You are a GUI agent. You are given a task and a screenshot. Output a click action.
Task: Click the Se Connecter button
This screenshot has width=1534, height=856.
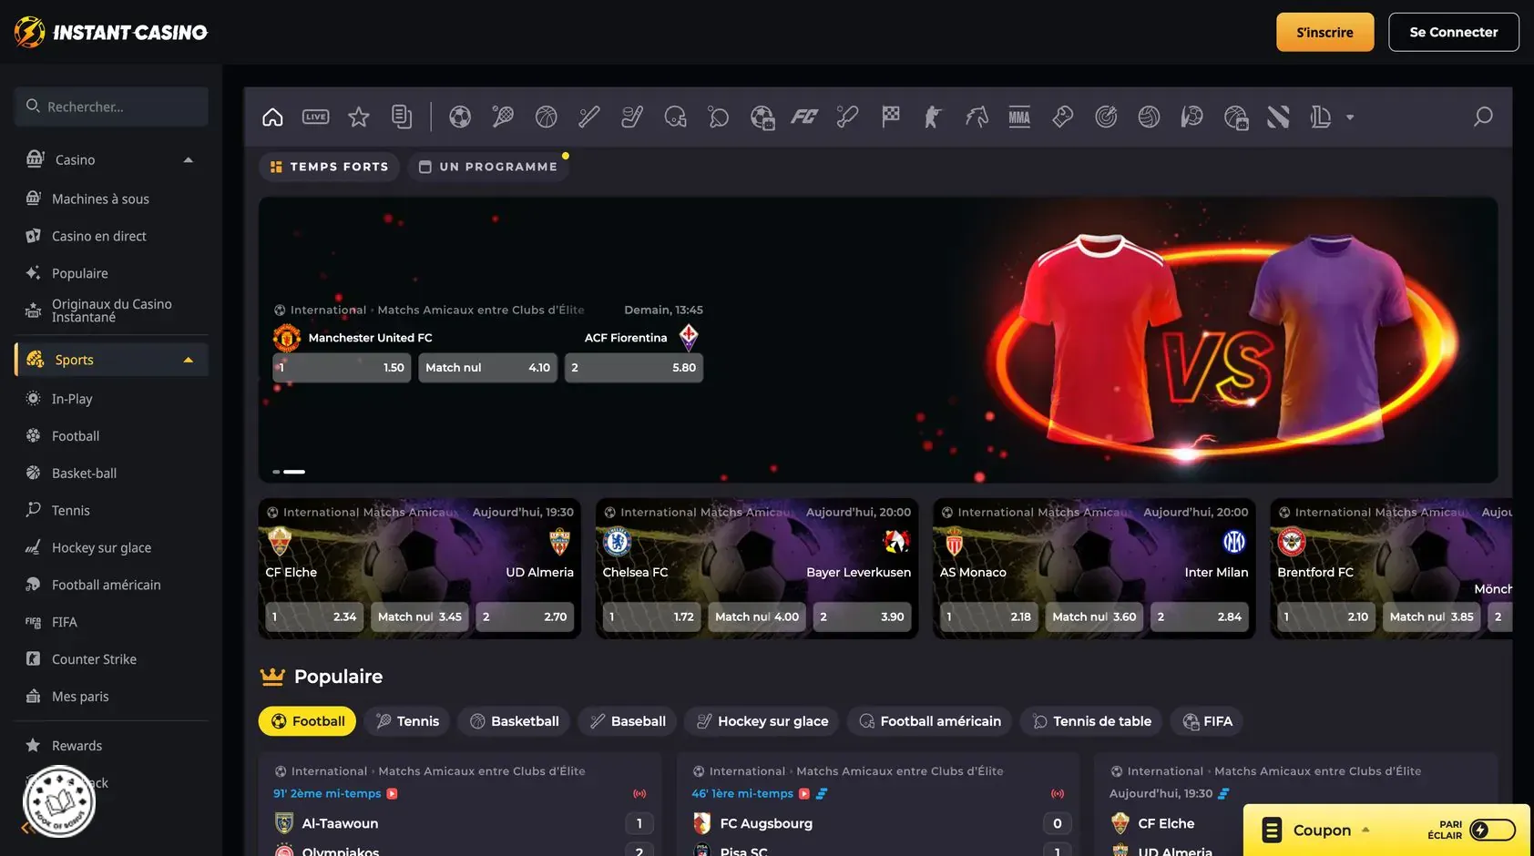[1454, 32]
